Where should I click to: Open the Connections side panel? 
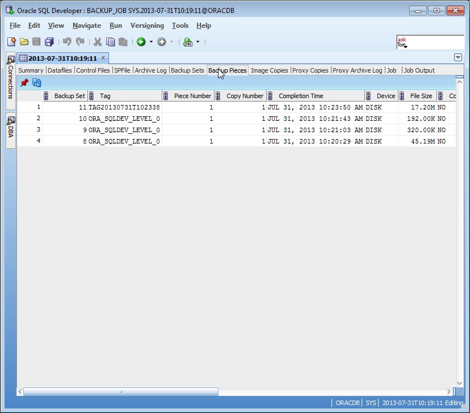11,81
